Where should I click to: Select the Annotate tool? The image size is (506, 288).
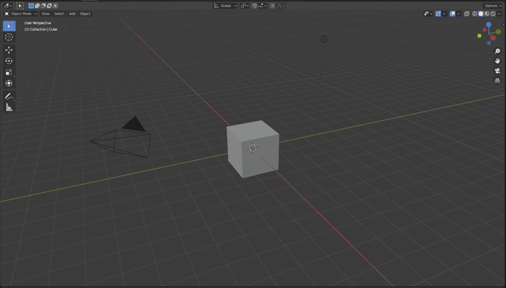pos(9,96)
